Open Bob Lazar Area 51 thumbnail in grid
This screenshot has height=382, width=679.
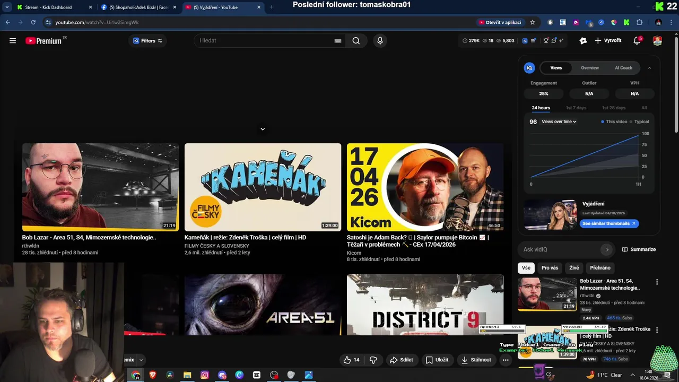click(100, 187)
